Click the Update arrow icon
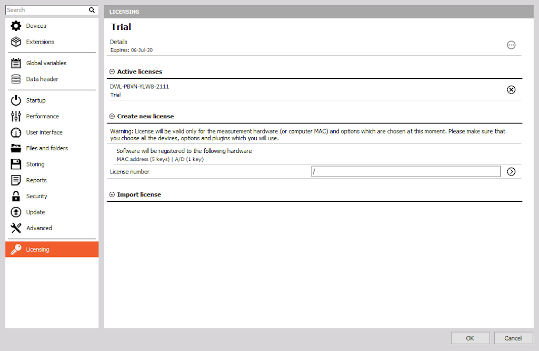539x351 pixels. [x=16, y=212]
